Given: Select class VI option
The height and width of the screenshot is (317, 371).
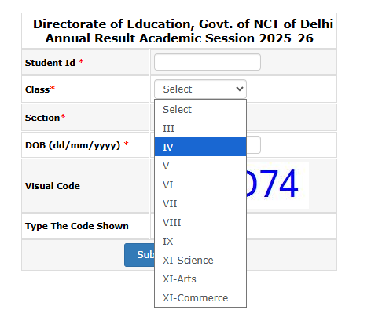Looking at the screenshot, I should pyautogui.click(x=200, y=184).
